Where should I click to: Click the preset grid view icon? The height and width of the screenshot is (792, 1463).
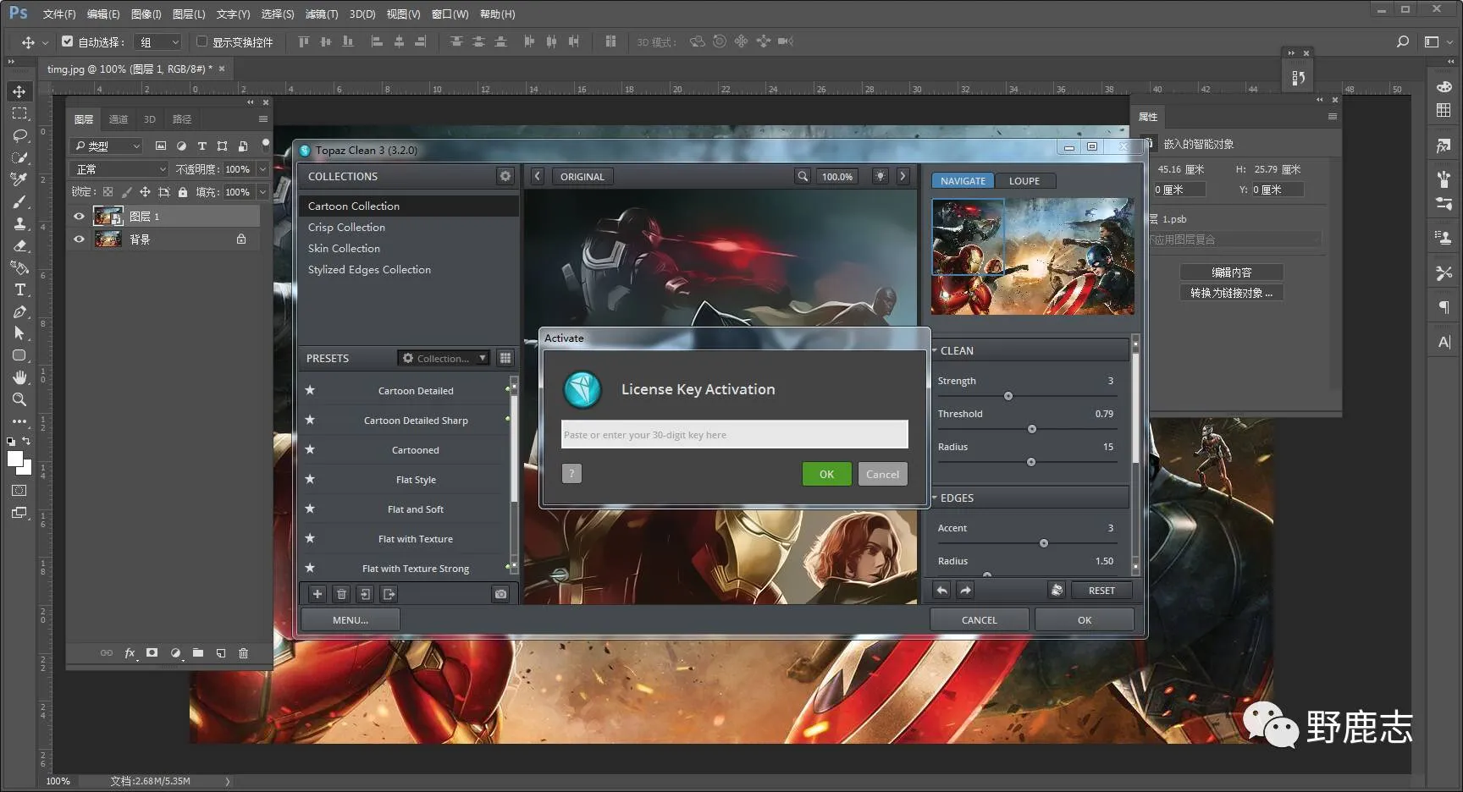click(x=505, y=358)
